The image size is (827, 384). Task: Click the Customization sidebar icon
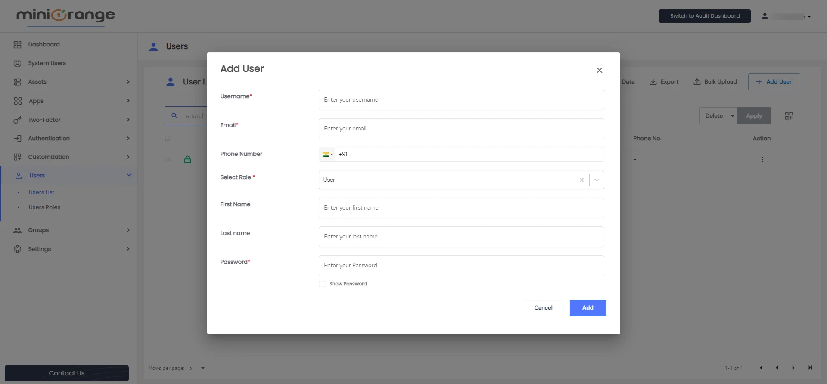pyautogui.click(x=17, y=157)
